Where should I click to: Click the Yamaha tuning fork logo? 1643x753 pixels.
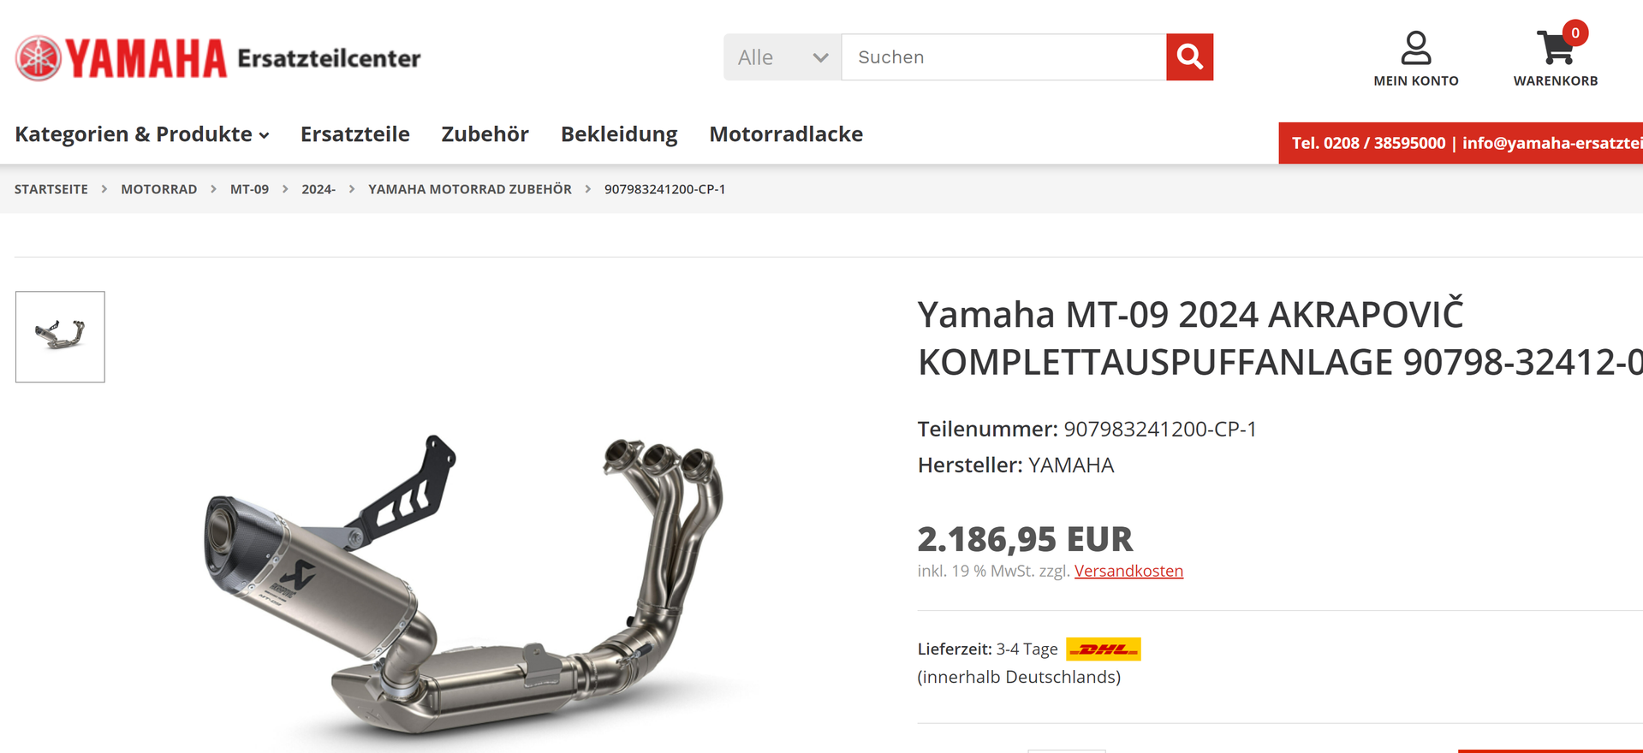point(39,58)
